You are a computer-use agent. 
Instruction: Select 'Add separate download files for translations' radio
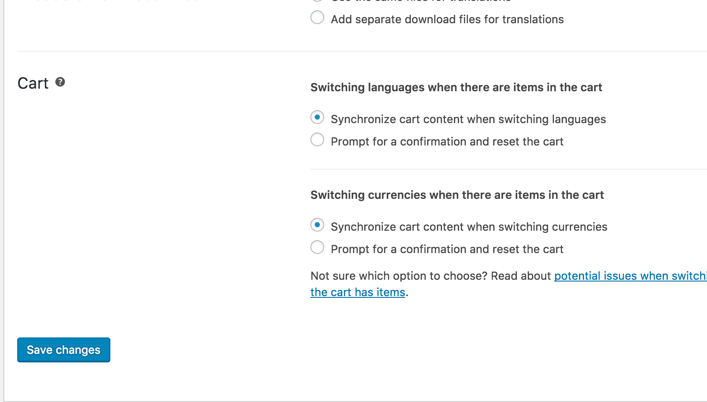click(317, 18)
